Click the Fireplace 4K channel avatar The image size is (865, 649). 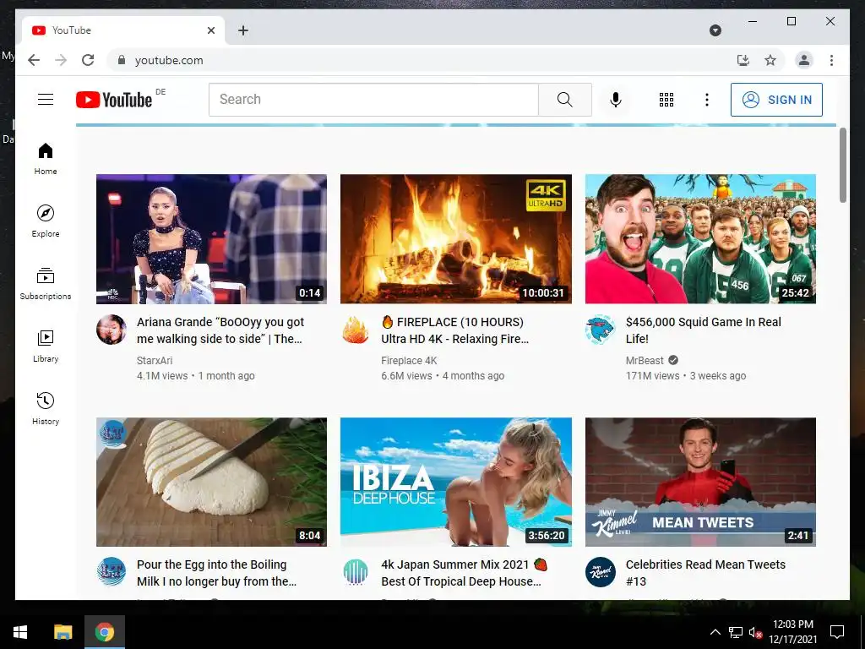pyautogui.click(x=356, y=330)
